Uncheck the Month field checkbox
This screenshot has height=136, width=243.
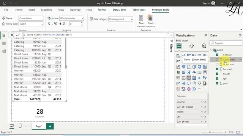[x=217, y=74]
